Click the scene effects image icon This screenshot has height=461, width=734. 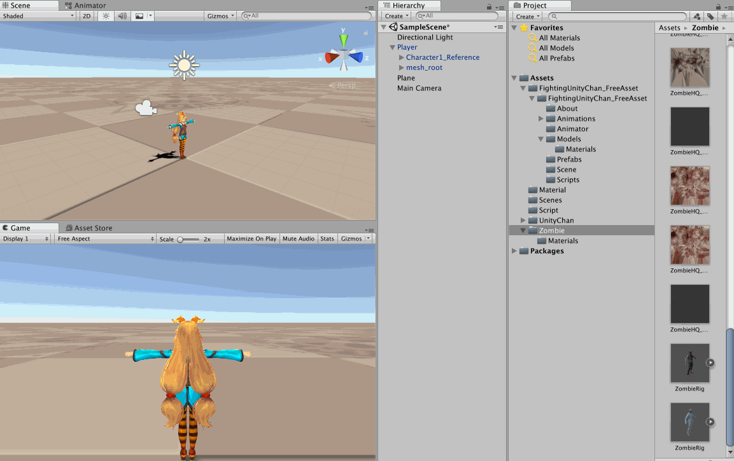139,16
